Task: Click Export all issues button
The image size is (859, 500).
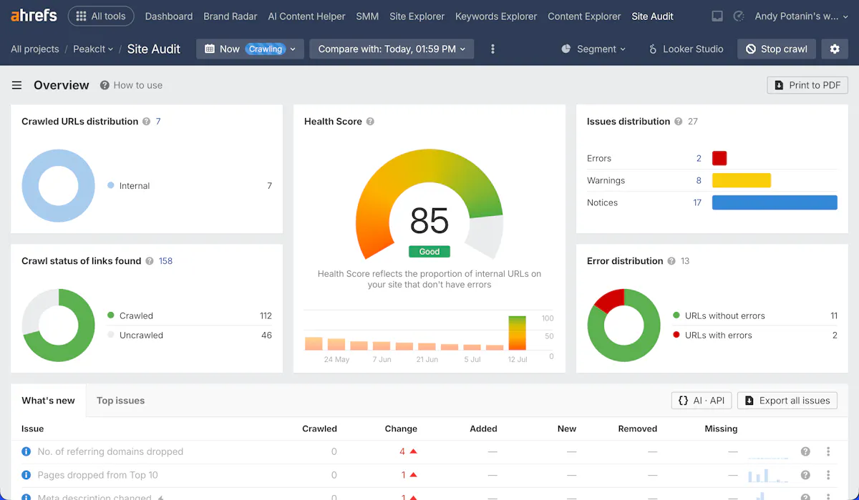Action: (x=787, y=401)
